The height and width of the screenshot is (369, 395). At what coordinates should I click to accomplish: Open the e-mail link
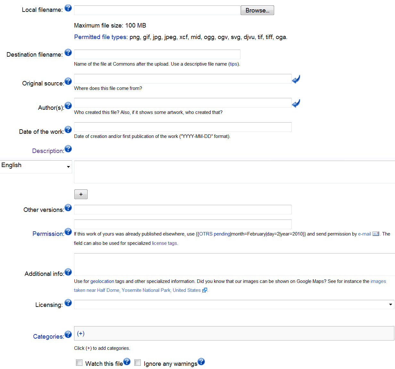point(365,234)
